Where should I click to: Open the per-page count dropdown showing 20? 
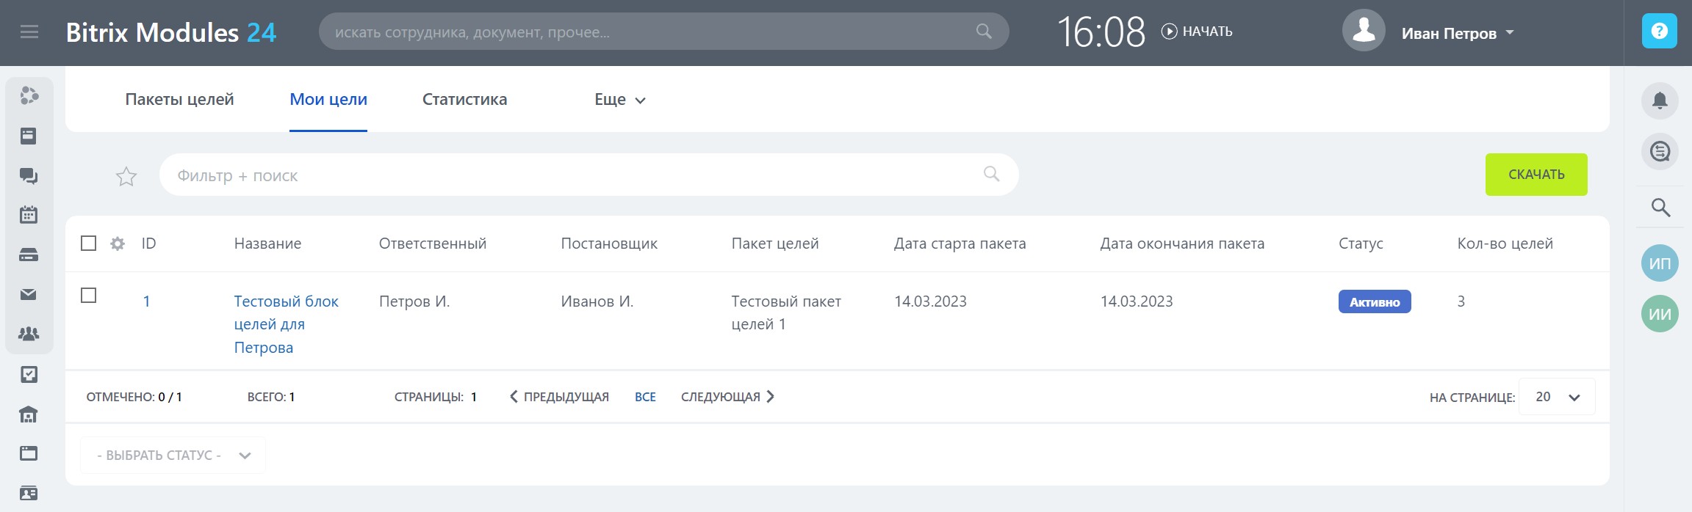pyautogui.click(x=1557, y=397)
